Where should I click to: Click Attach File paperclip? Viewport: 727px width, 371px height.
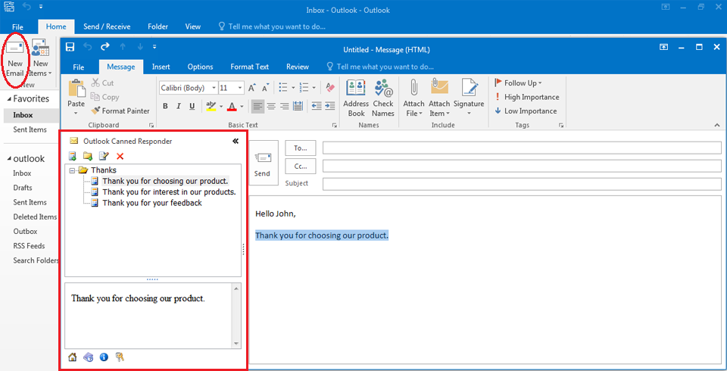(x=413, y=98)
